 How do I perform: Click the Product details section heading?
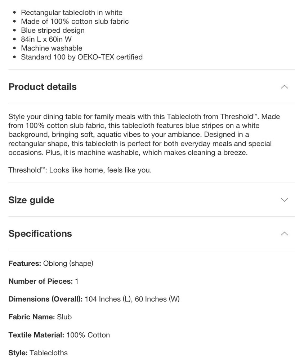click(x=43, y=87)
